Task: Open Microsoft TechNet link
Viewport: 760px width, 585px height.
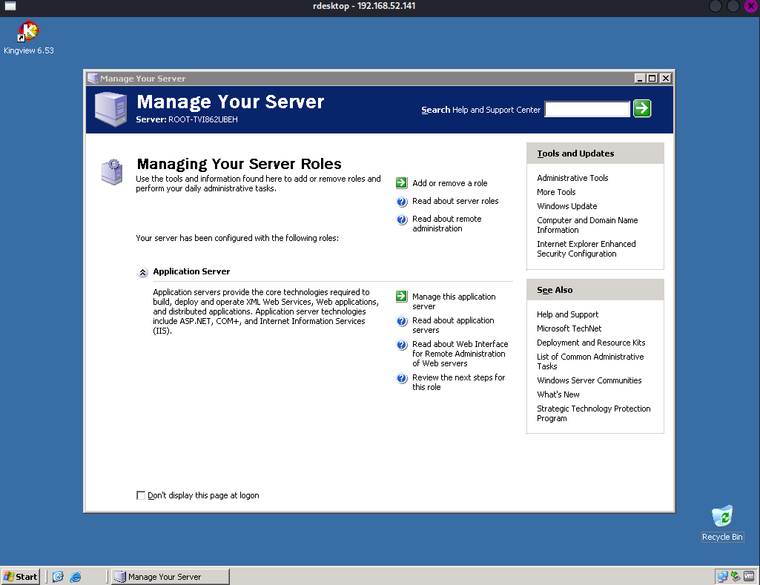Action: tap(569, 328)
